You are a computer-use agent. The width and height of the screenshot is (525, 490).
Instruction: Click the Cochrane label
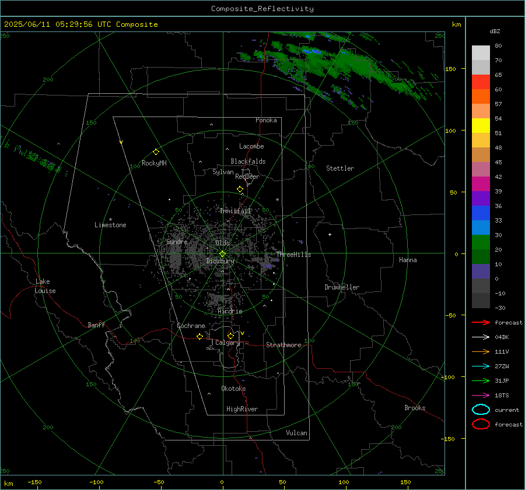191,326
